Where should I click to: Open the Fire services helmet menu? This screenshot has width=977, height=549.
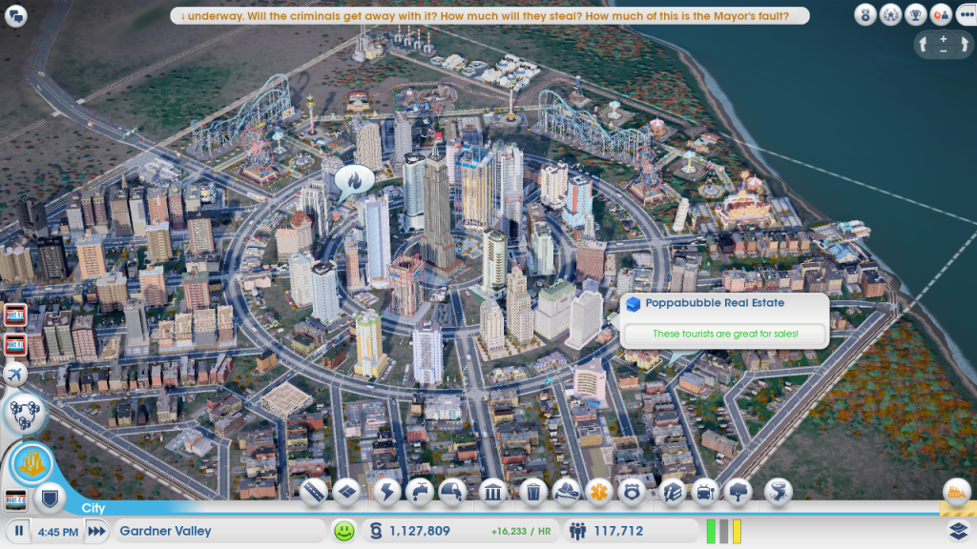[x=566, y=493]
